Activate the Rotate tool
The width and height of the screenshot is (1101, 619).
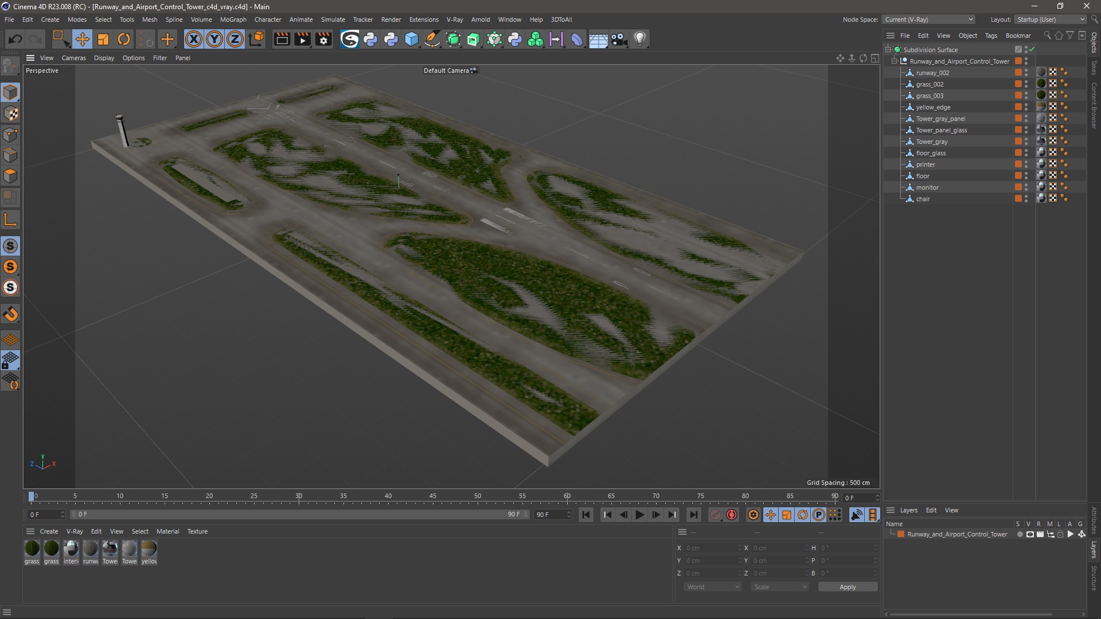point(124,39)
